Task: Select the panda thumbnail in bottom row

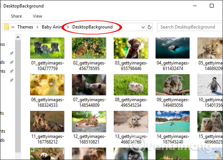Action: [x=47, y=154]
